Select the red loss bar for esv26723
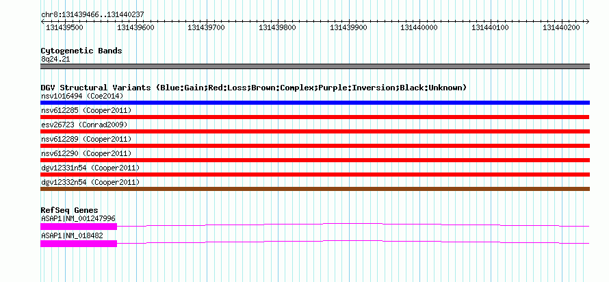Viewport: 609px width, 282px height. click(x=315, y=131)
